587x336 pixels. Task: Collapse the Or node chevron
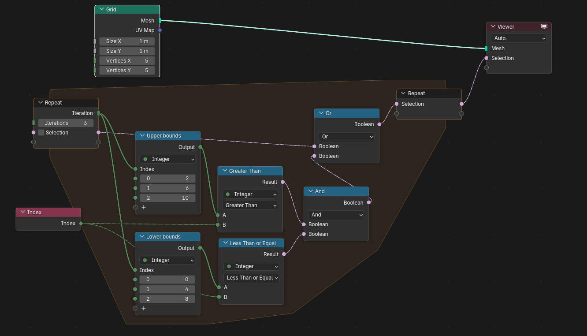click(321, 113)
